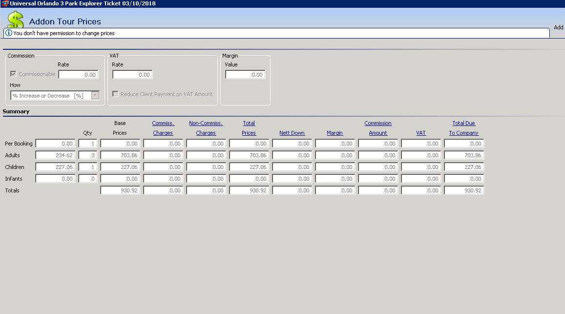The width and height of the screenshot is (565, 314).
Task: Click the Infants unit price field
Action: click(55, 179)
